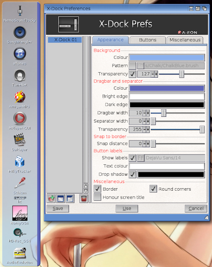
Task: Decrease Dragbar width with minus button
Action: click(145, 113)
